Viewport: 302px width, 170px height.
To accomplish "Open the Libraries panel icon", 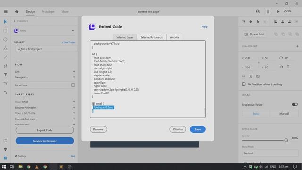I will 5,141.
